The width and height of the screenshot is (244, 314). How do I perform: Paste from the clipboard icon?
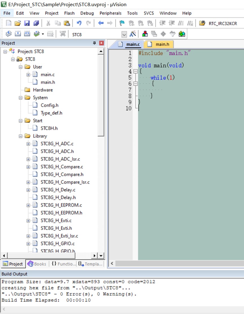tap(67, 23)
